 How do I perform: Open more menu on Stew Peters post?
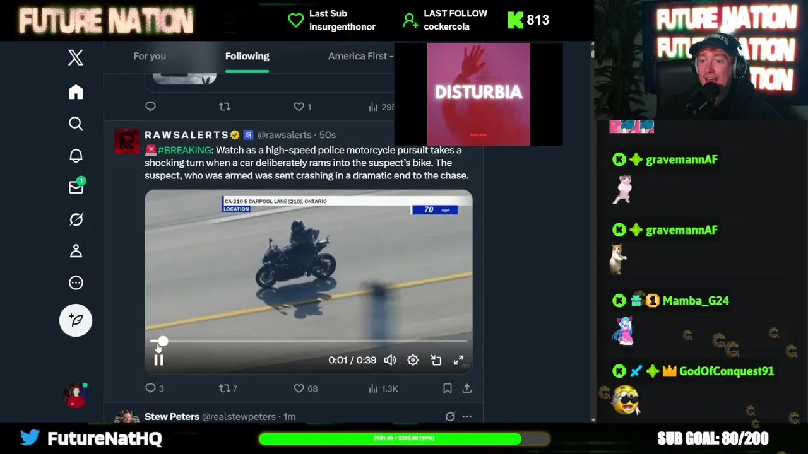pos(467,417)
